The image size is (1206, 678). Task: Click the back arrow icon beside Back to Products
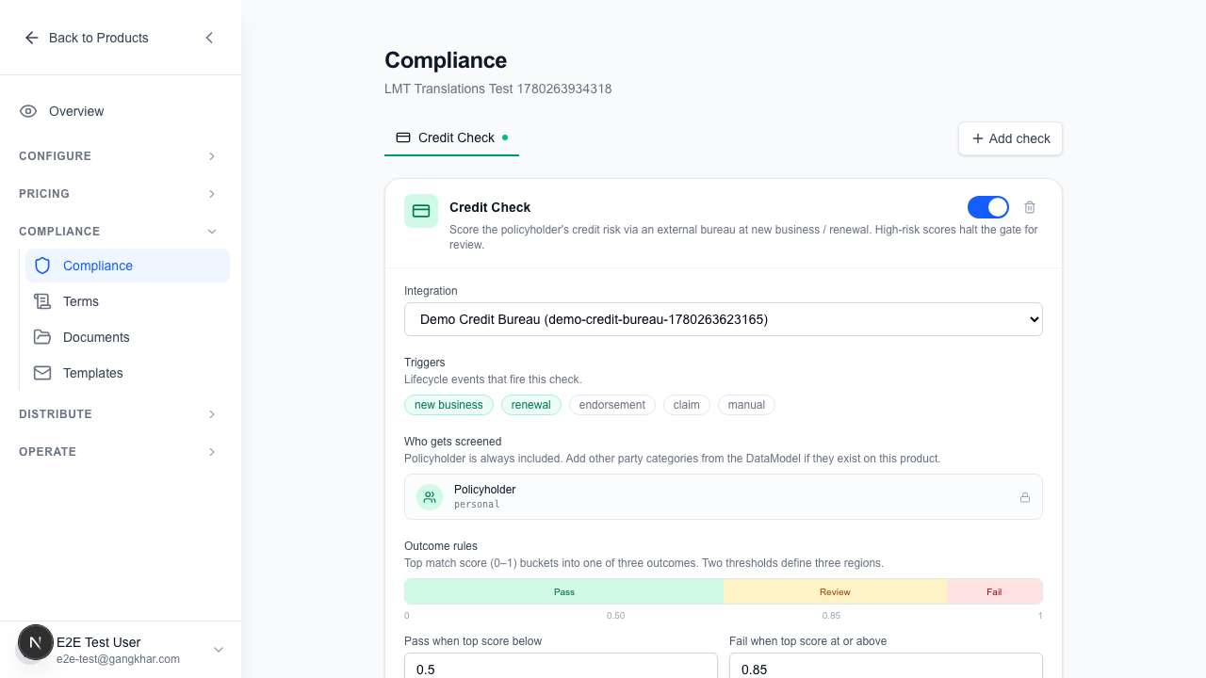31,38
